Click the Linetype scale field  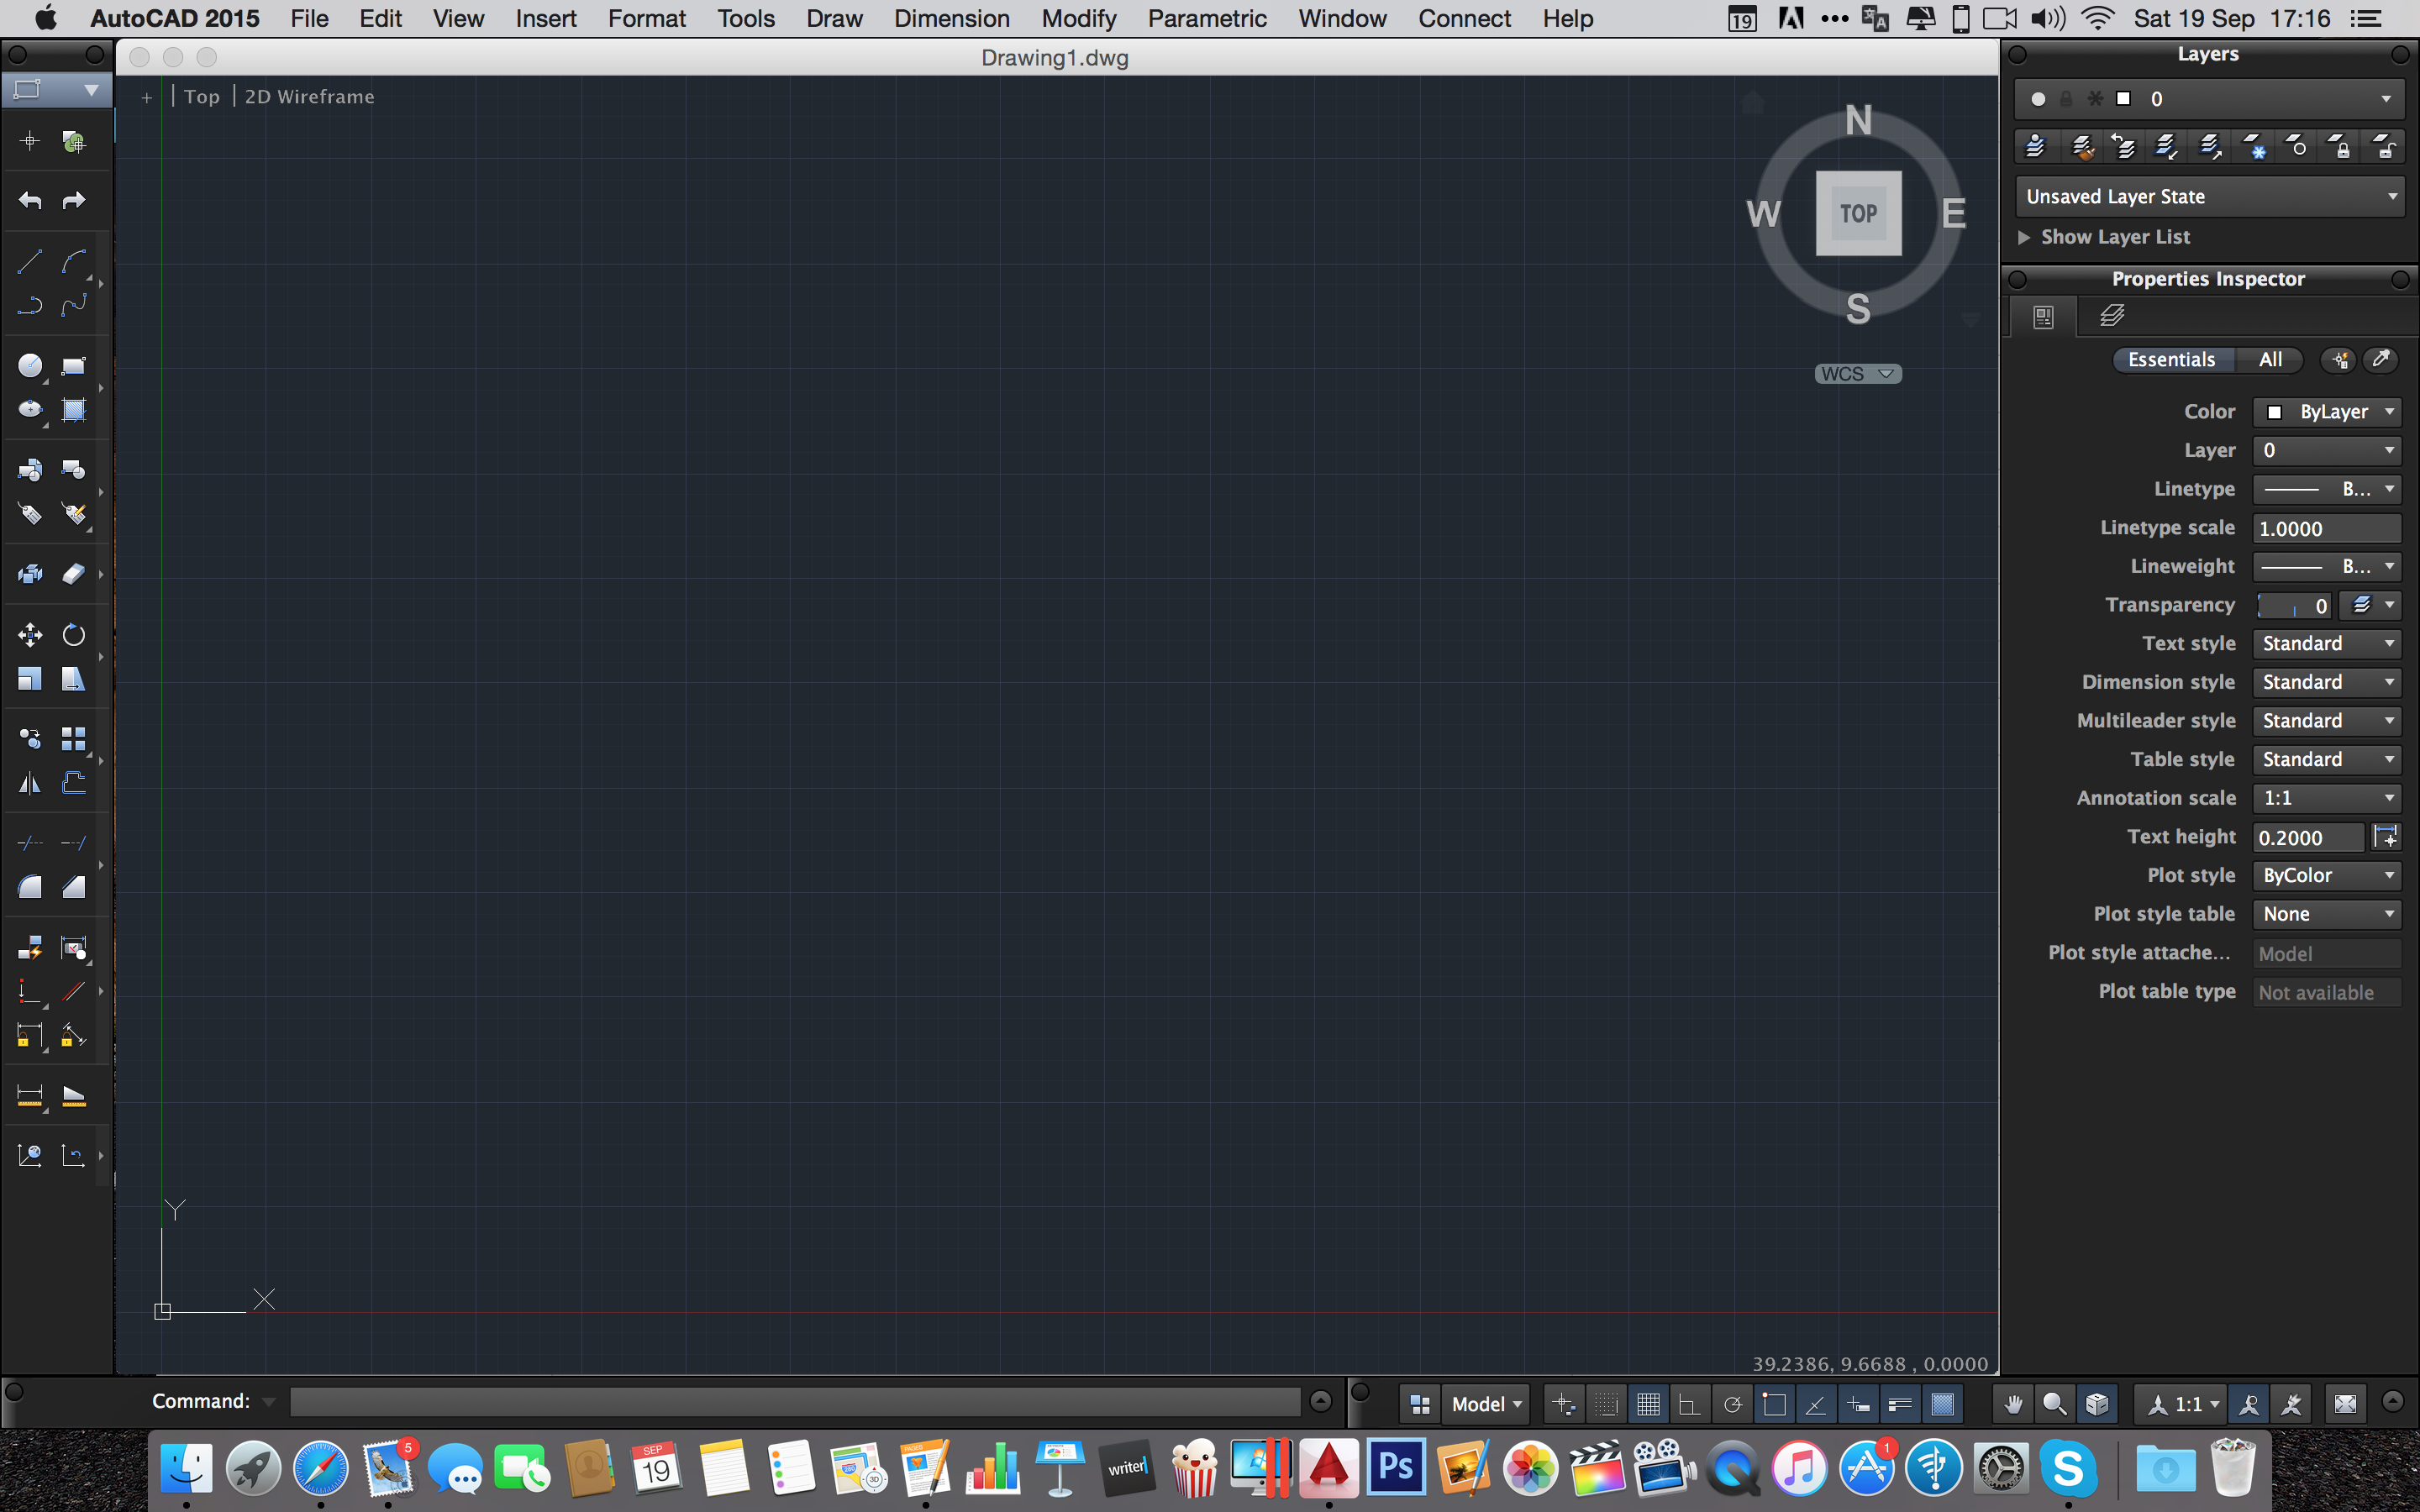[x=2327, y=528]
